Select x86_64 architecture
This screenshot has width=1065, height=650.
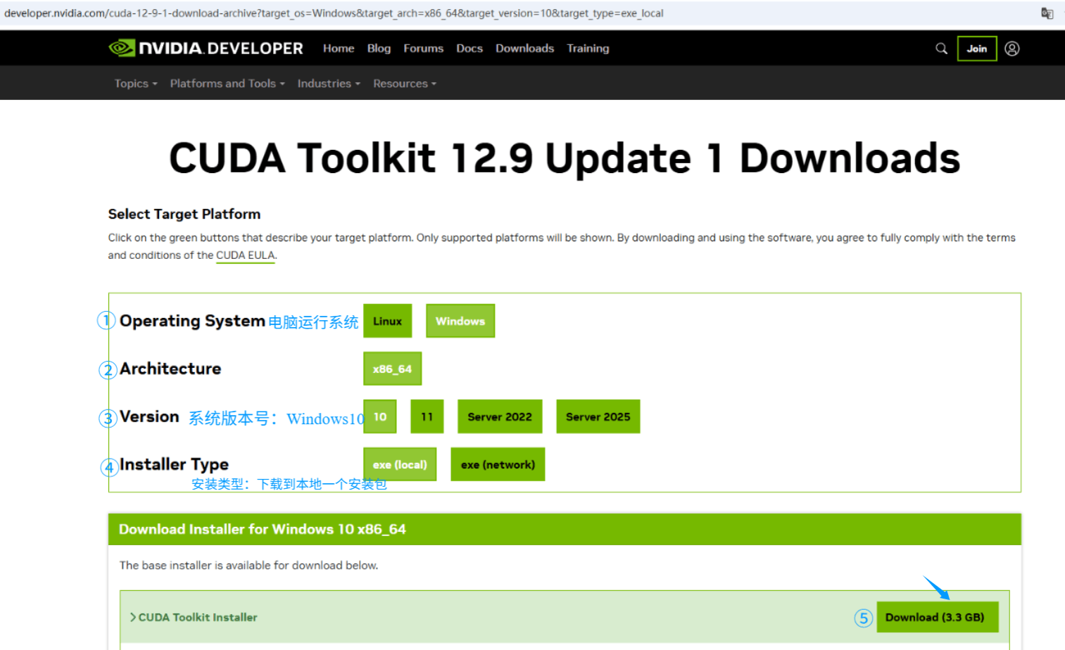[x=392, y=369]
